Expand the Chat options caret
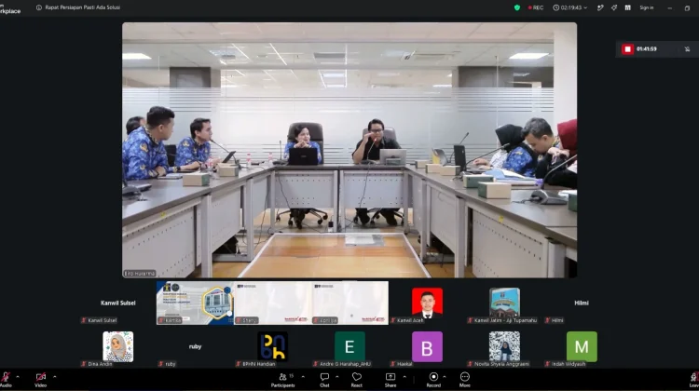 point(337,377)
